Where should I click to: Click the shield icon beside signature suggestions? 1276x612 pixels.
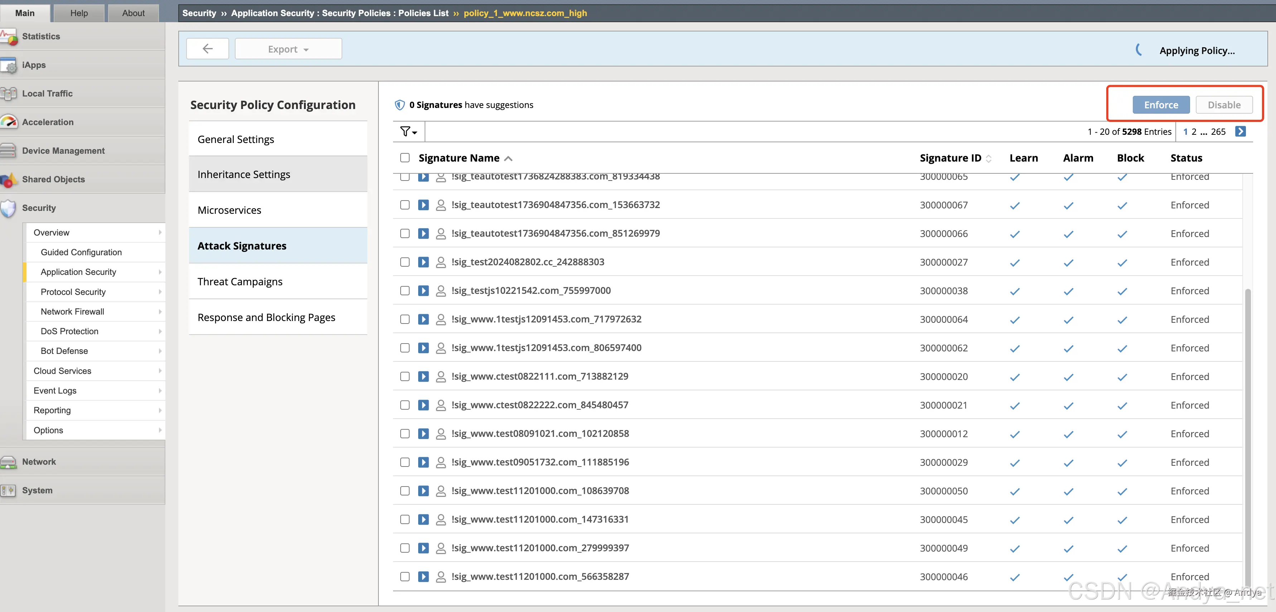coord(399,105)
